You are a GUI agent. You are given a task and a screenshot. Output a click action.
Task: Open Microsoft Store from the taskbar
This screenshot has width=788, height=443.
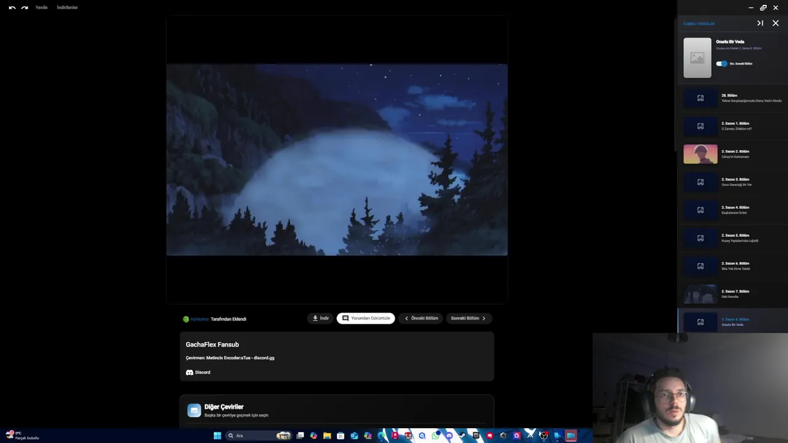coord(340,436)
